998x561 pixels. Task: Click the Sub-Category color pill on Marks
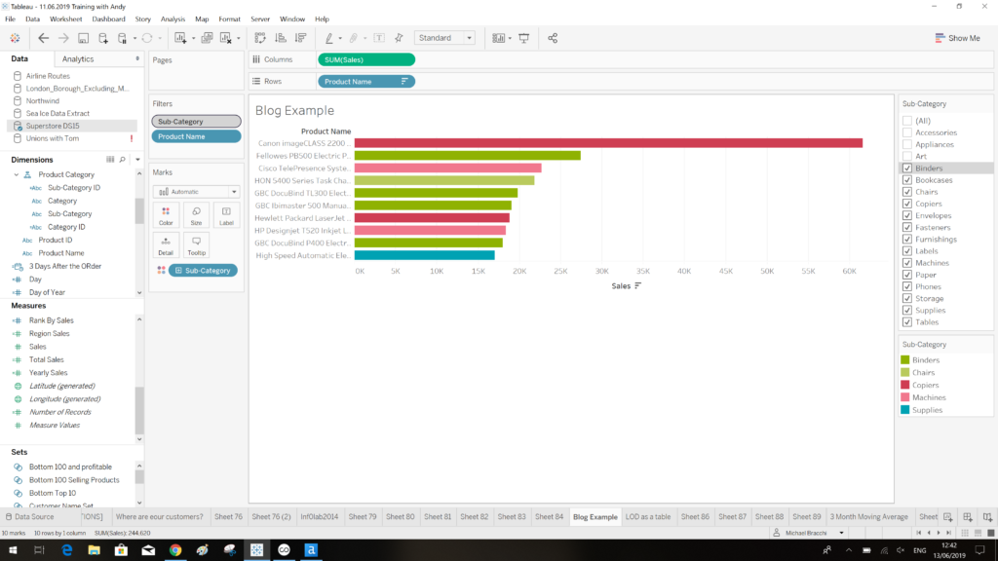pyautogui.click(x=203, y=271)
